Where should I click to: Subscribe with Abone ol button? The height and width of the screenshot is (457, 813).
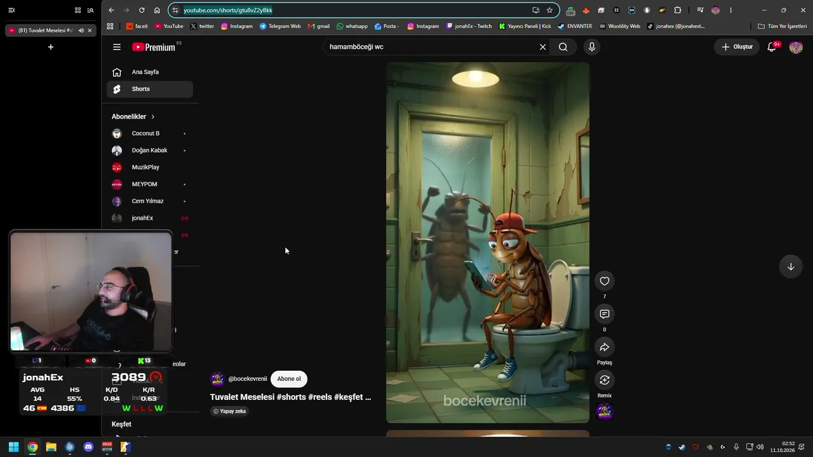tap(289, 379)
